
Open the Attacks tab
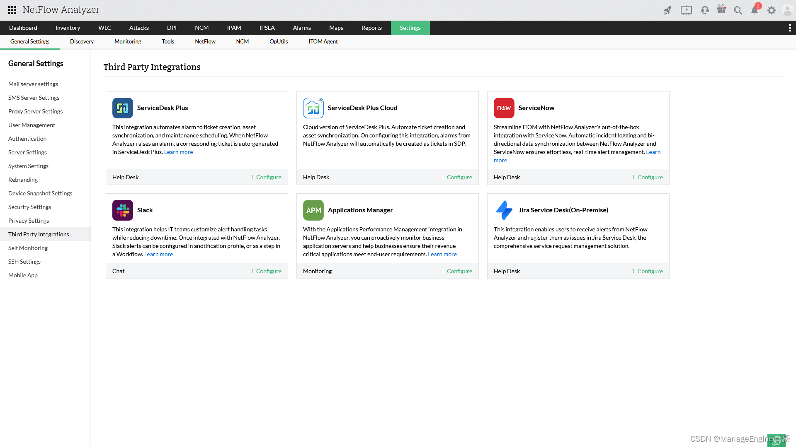pyautogui.click(x=139, y=28)
